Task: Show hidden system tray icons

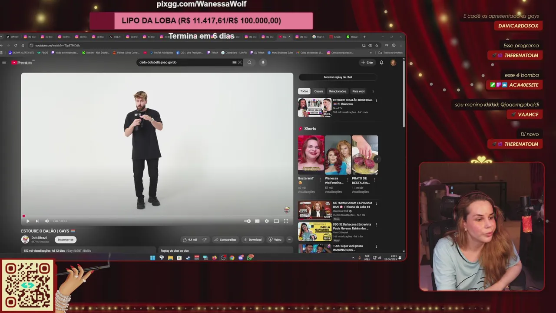Action: (353, 258)
